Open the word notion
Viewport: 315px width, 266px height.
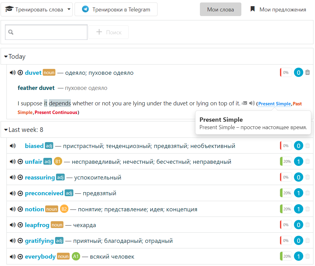34,209
